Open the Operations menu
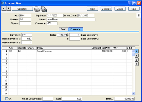The height and width of the screenshot is (102, 142). [22, 9]
